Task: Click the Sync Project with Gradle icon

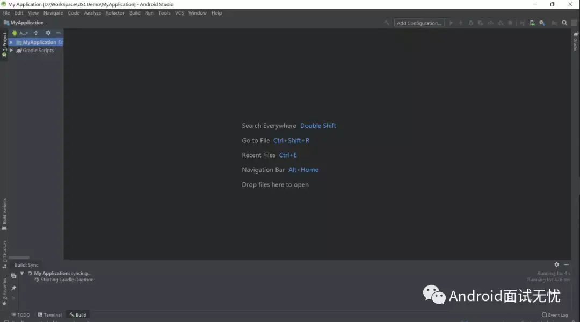Action: point(522,23)
